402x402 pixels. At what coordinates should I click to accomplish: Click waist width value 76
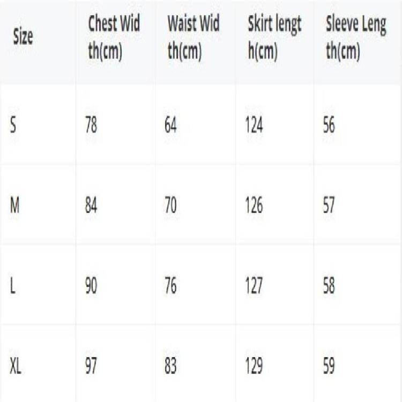click(x=171, y=286)
